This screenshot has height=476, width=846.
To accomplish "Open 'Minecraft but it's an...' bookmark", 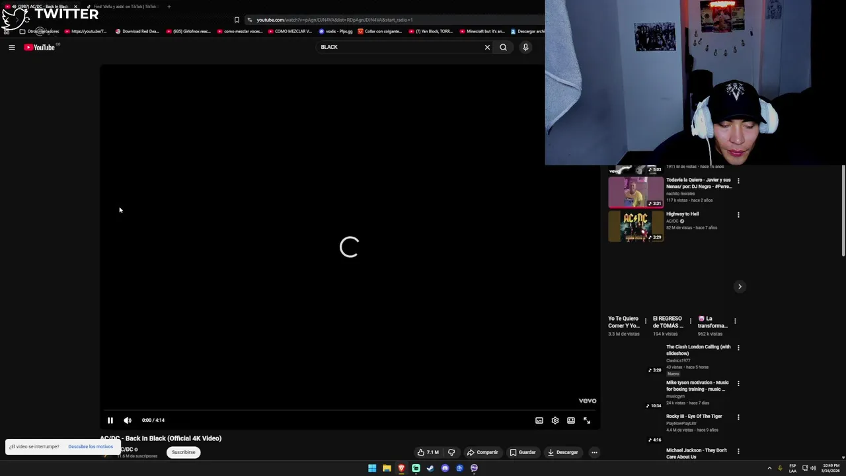I will pos(482,31).
